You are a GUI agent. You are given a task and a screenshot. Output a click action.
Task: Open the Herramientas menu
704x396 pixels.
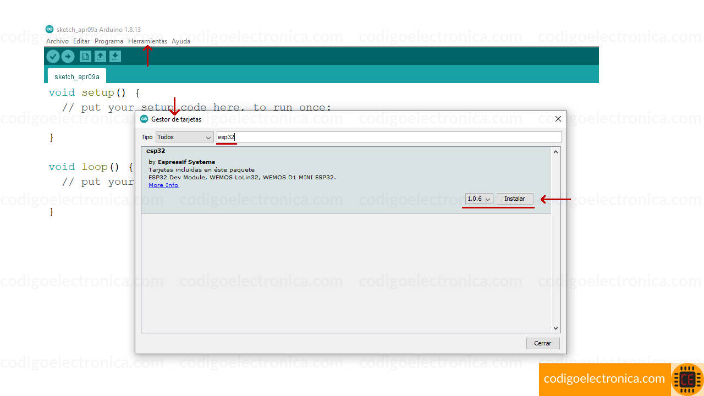point(147,41)
